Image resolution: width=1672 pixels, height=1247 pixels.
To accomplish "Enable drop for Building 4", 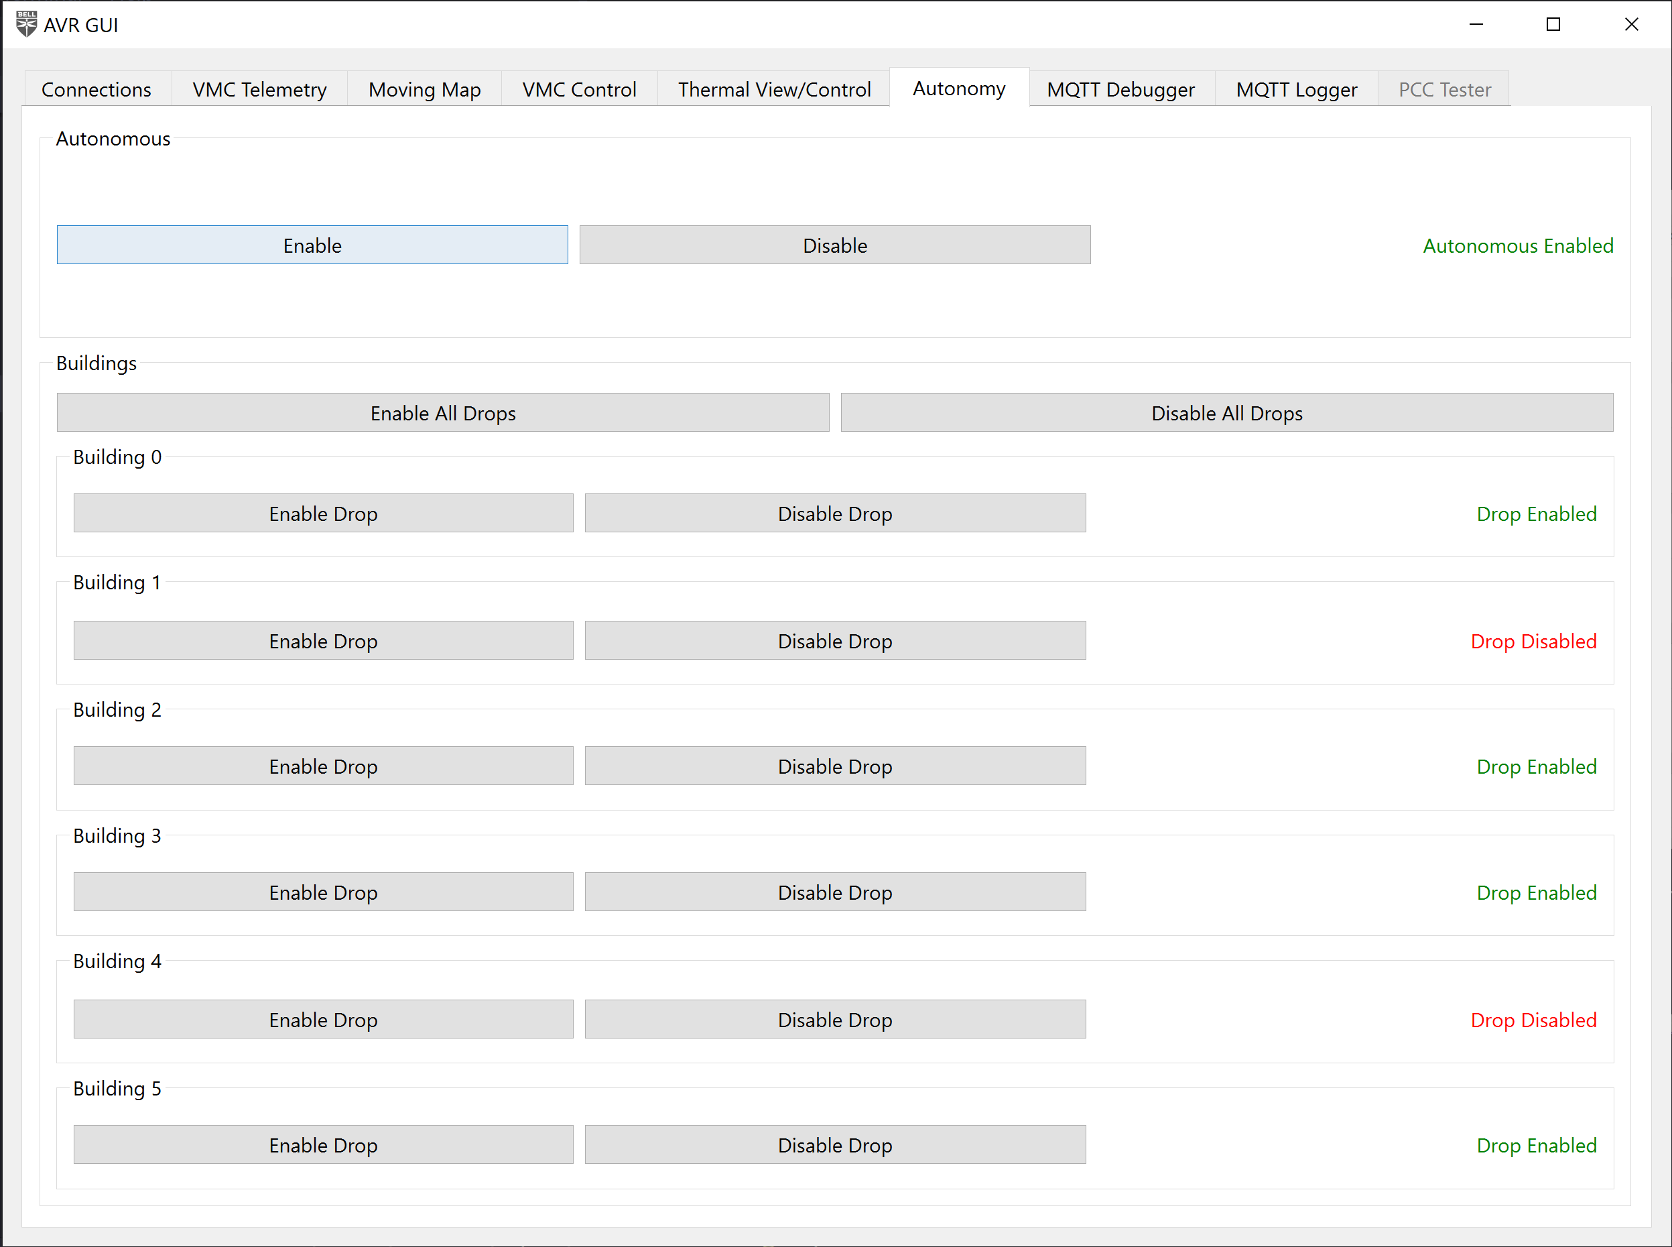I will tap(323, 1019).
